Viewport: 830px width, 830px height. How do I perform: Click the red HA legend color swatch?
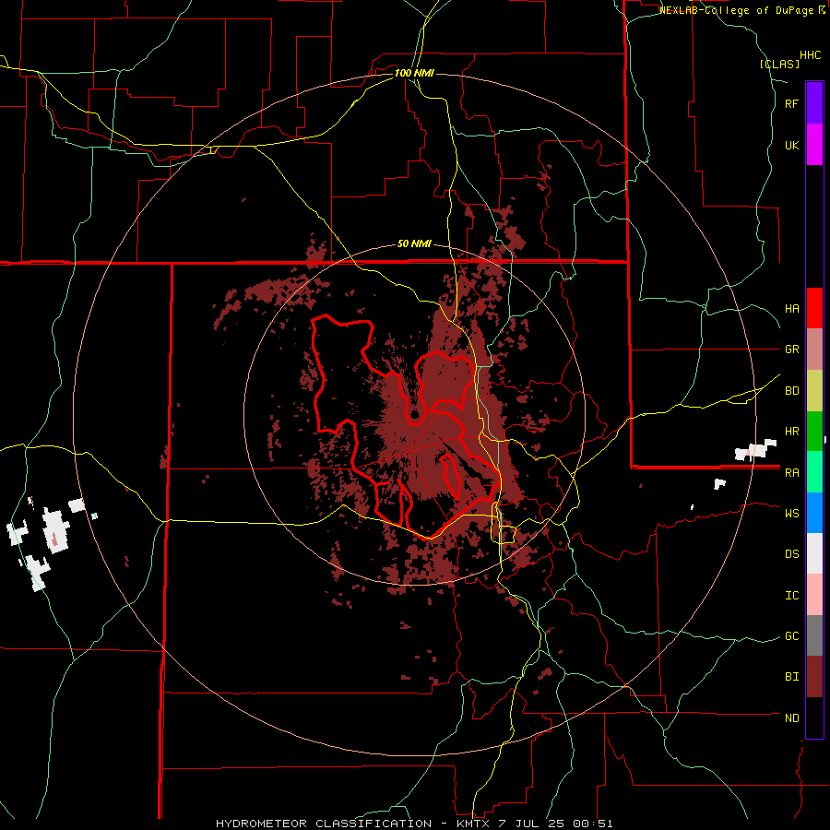pyautogui.click(x=814, y=308)
